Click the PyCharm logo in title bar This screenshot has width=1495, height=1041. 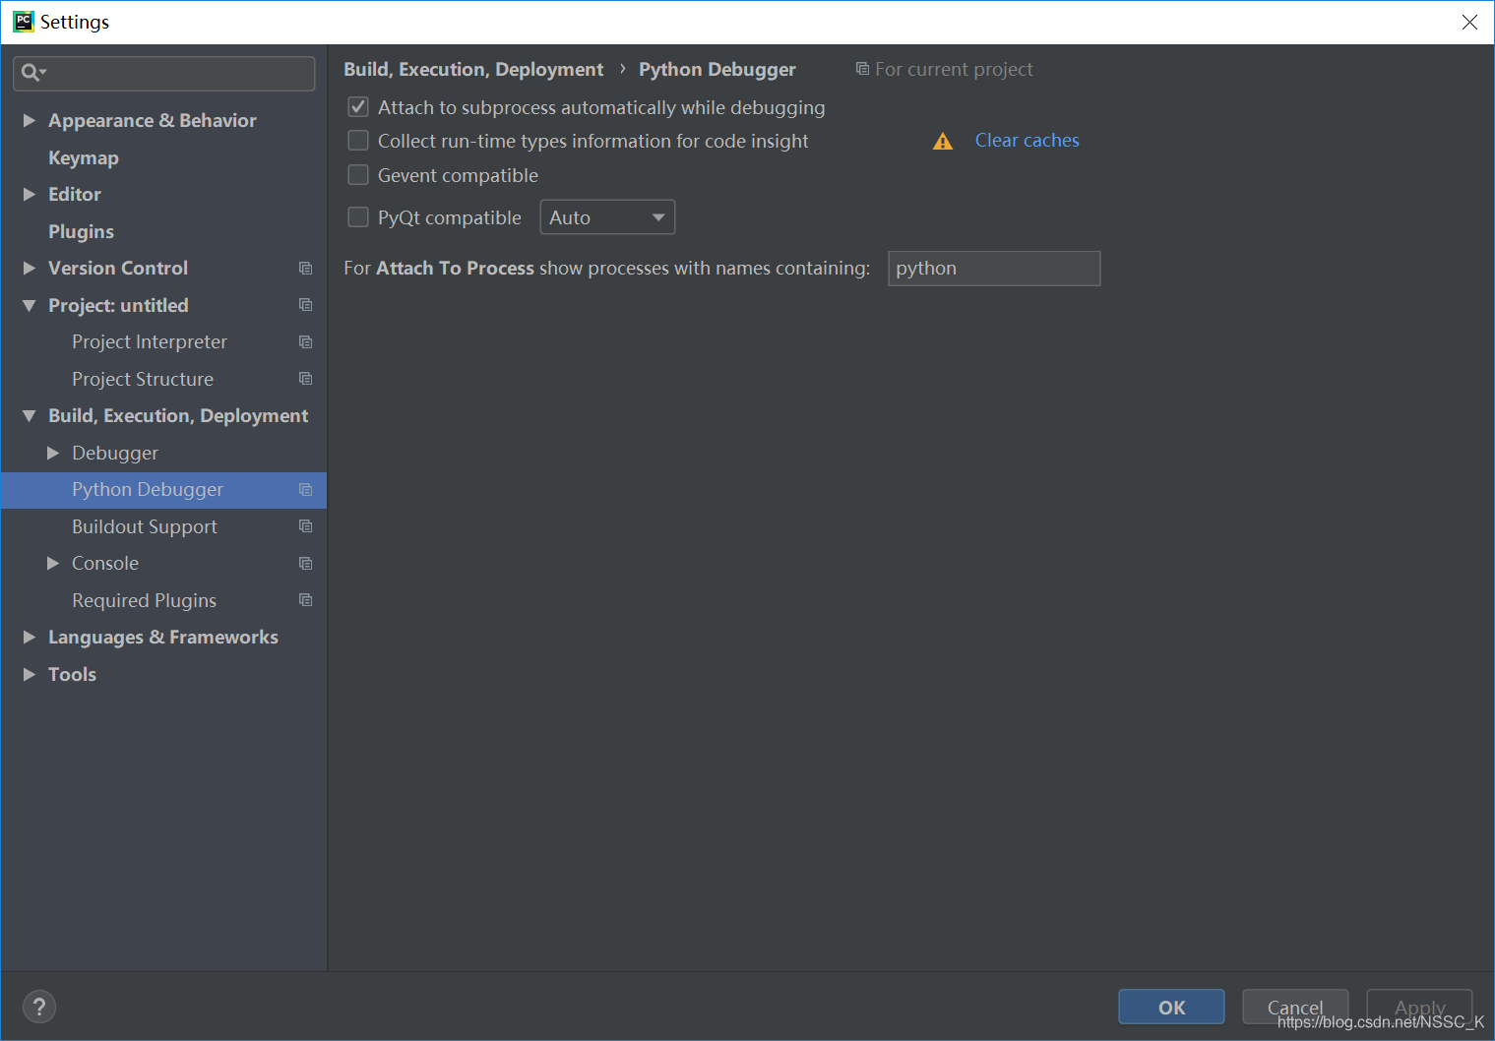coord(24,22)
